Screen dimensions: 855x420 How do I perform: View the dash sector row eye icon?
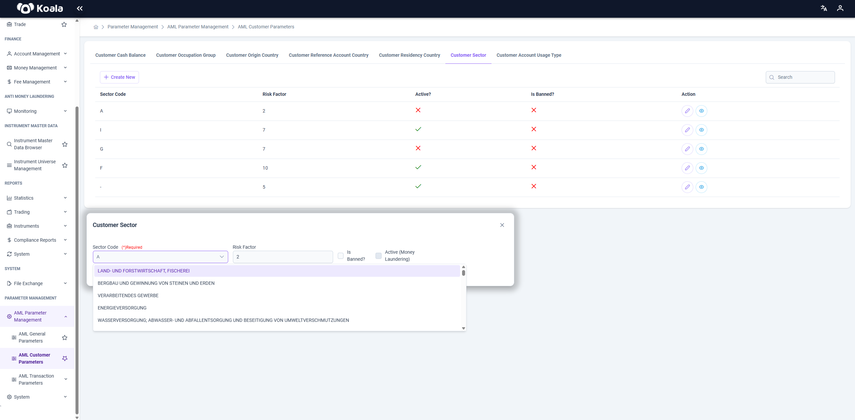pyautogui.click(x=702, y=187)
